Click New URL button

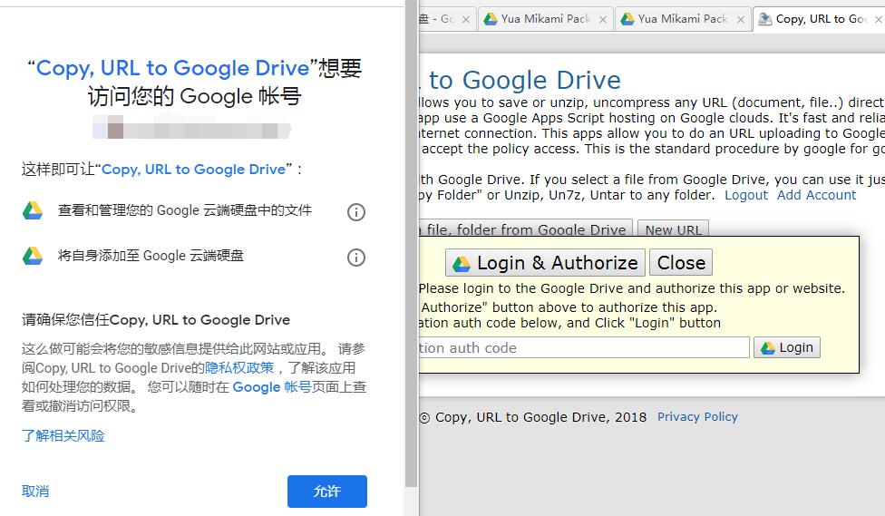(674, 229)
